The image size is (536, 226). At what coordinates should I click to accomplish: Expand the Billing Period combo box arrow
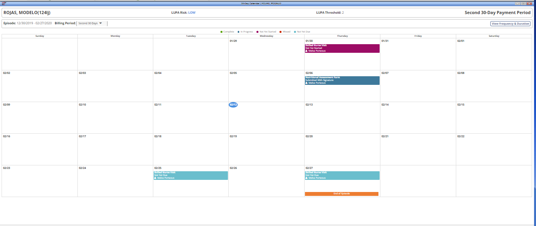pyautogui.click(x=100, y=23)
